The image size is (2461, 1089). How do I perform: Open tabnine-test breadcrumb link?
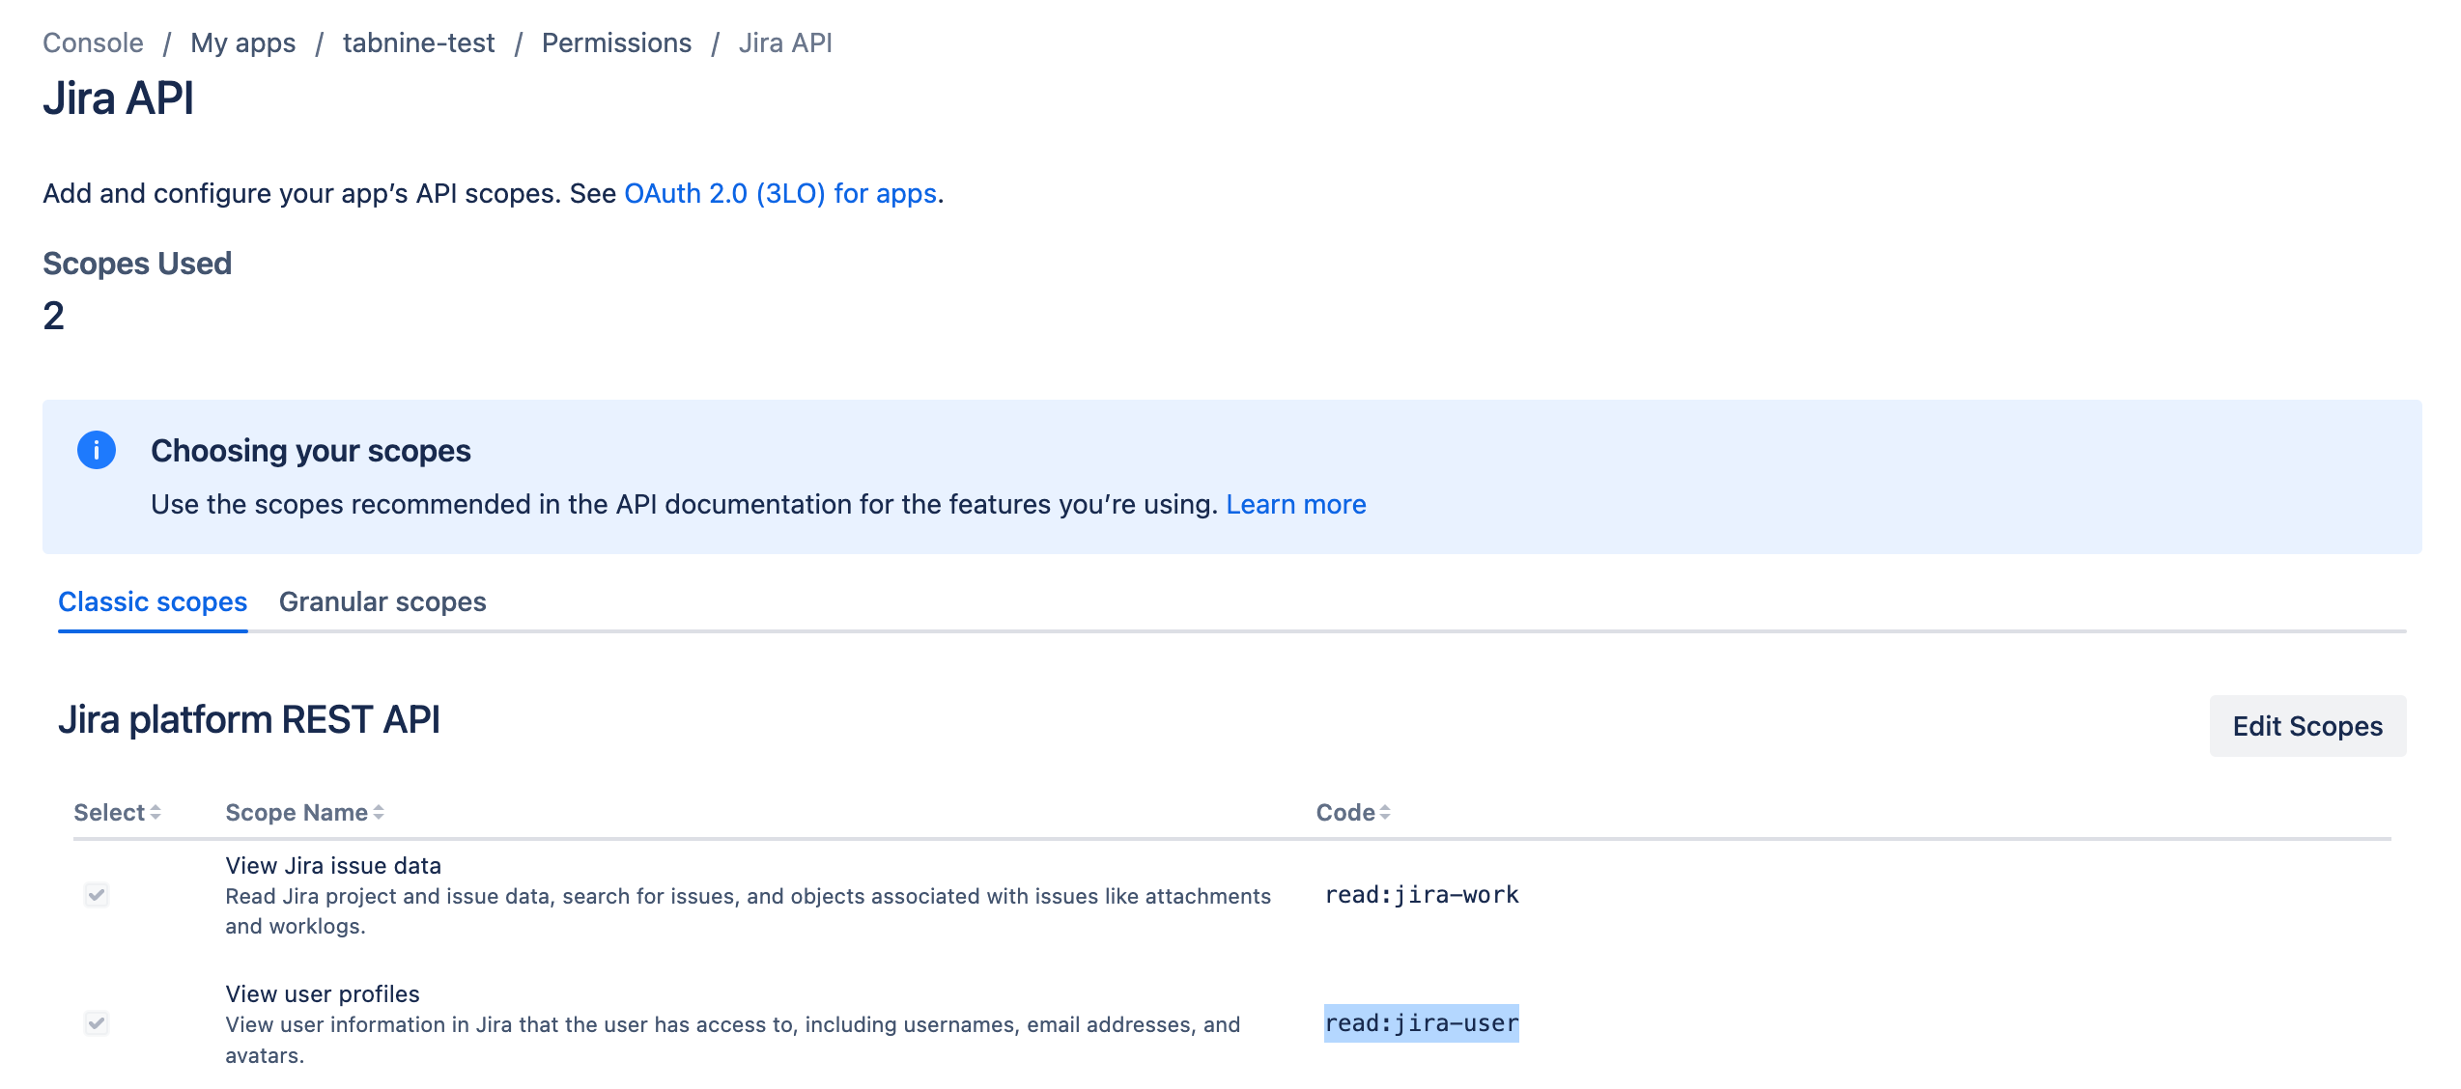[x=418, y=42]
